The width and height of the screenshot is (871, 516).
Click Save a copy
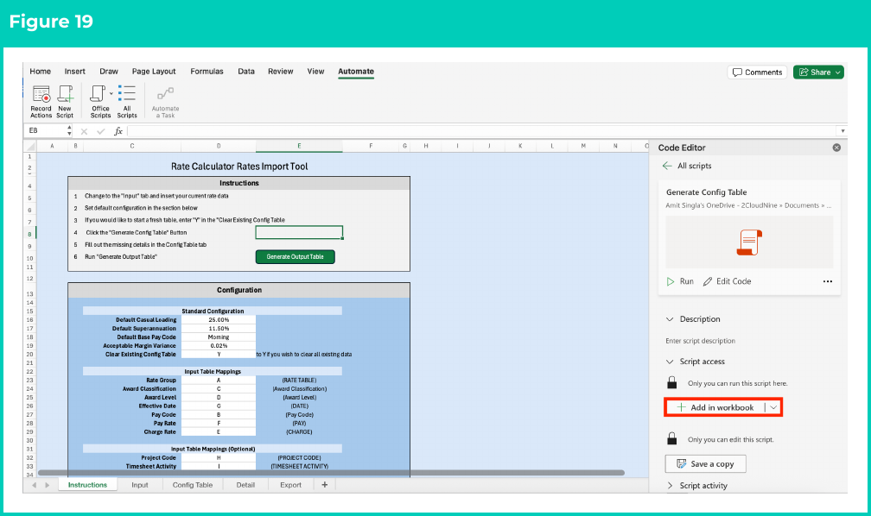pos(705,464)
